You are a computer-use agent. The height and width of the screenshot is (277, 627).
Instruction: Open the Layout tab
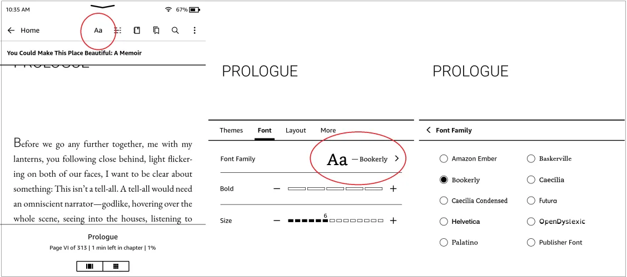(x=296, y=130)
